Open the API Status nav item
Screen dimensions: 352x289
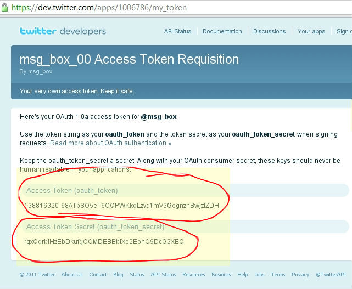point(177,31)
